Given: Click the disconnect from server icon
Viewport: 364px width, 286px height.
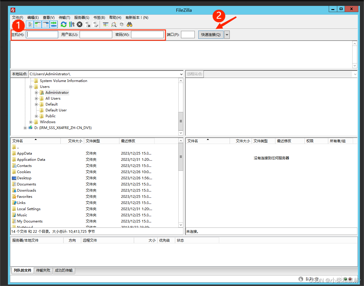Looking at the screenshot, I should click(88, 24).
